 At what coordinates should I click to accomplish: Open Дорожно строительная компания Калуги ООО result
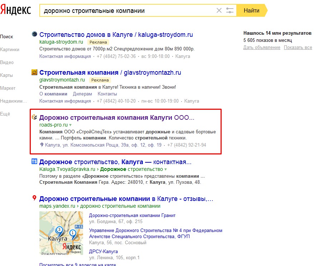pos(117,118)
